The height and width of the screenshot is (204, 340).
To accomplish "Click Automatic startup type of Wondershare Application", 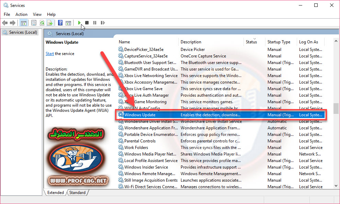I will (x=277, y=128).
